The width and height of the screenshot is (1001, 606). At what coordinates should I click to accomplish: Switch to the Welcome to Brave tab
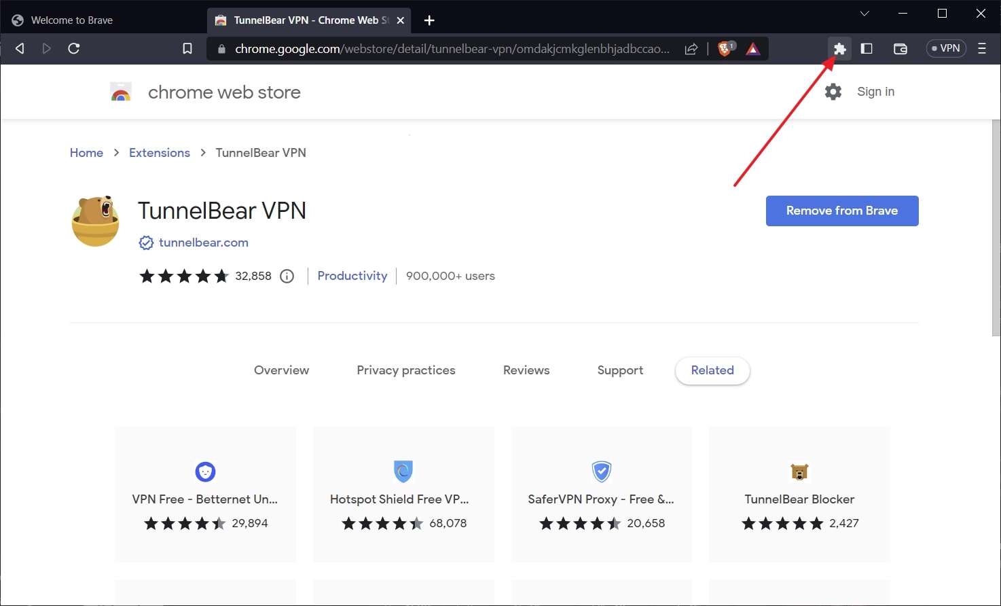(102, 20)
